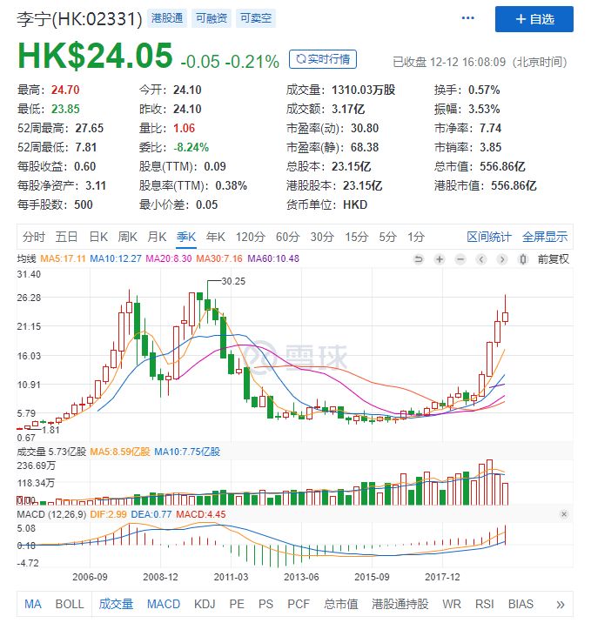Toggle the 成交量 volume indicator
591x623 pixels.
tap(116, 605)
